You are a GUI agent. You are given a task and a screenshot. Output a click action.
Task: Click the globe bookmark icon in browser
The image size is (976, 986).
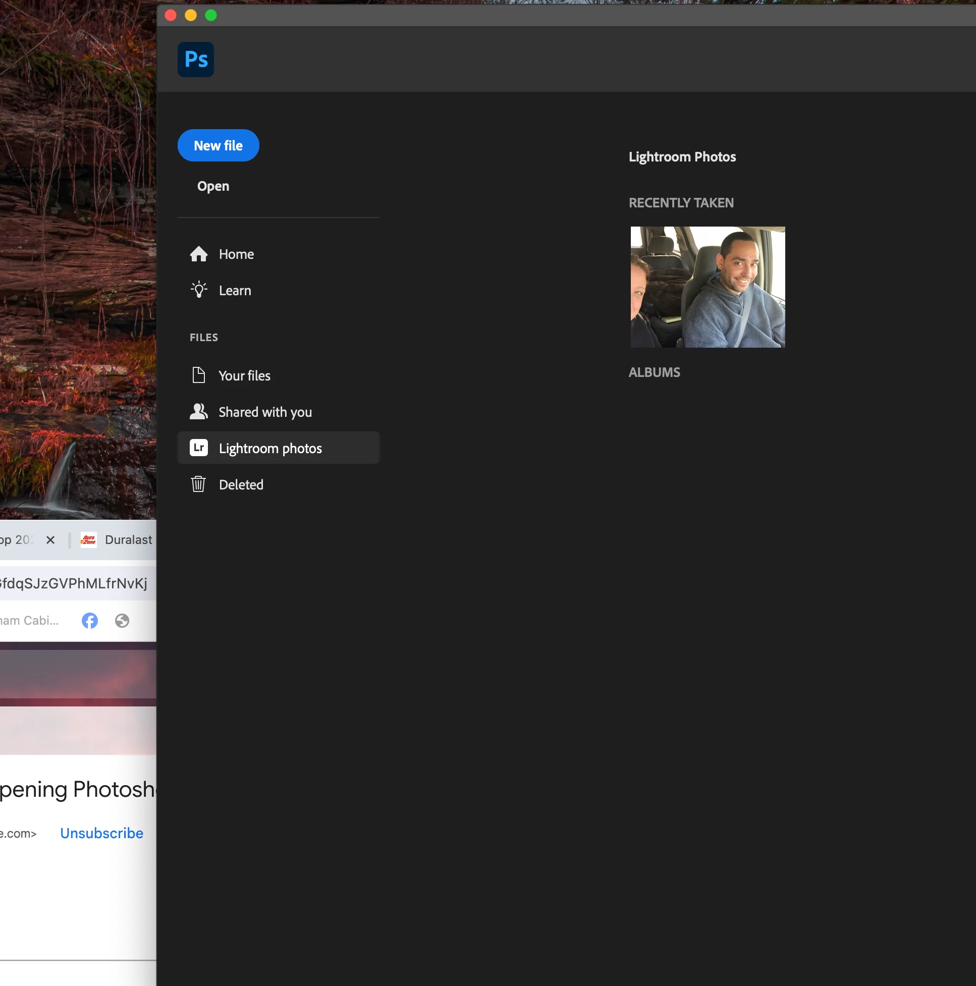click(x=122, y=621)
